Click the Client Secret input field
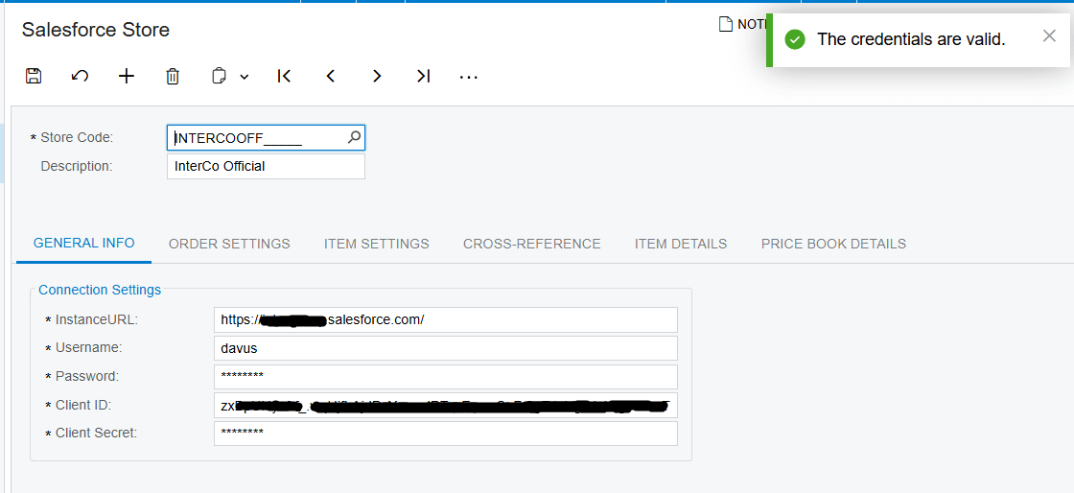The image size is (1074, 493). [445, 434]
